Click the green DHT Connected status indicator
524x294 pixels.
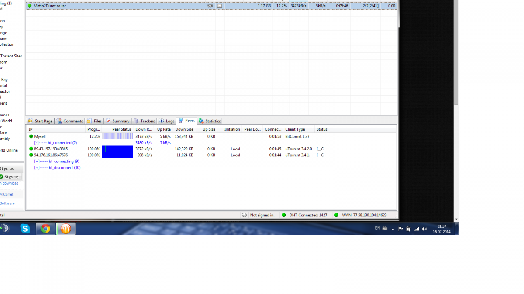pos(284,215)
